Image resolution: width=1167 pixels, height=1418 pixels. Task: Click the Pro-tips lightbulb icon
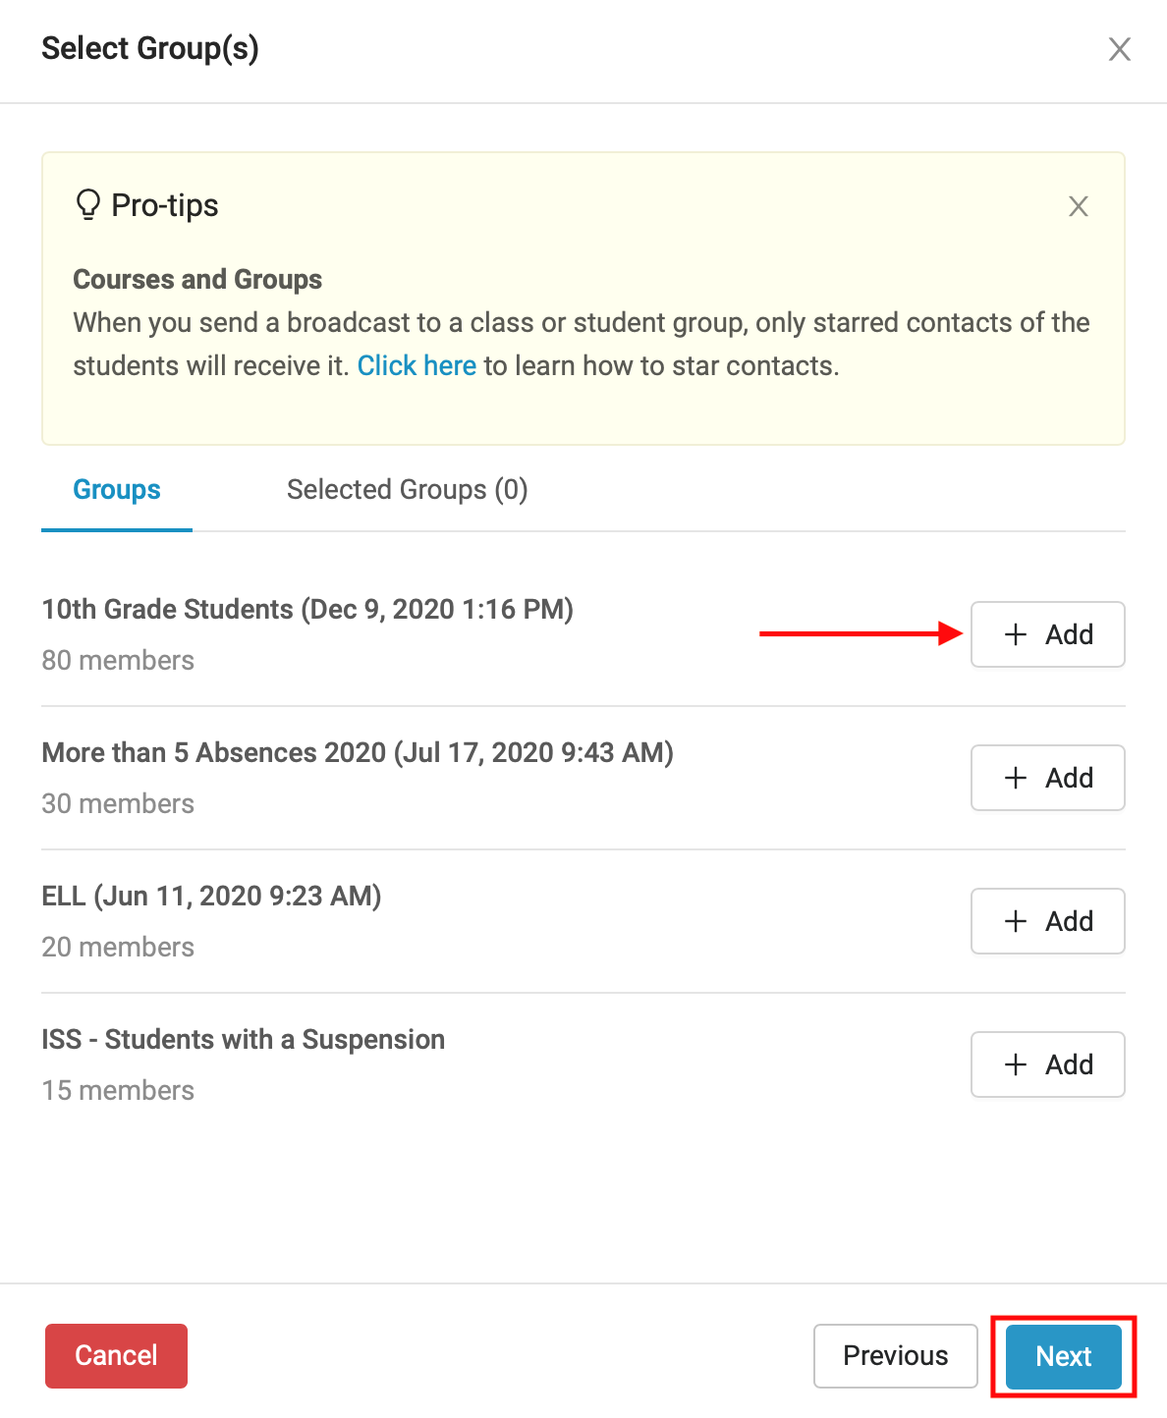(x=88, y=205)
